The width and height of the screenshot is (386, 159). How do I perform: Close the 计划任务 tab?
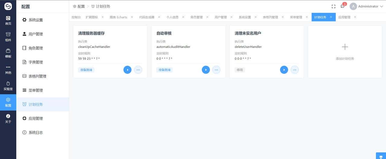[331, 17]
